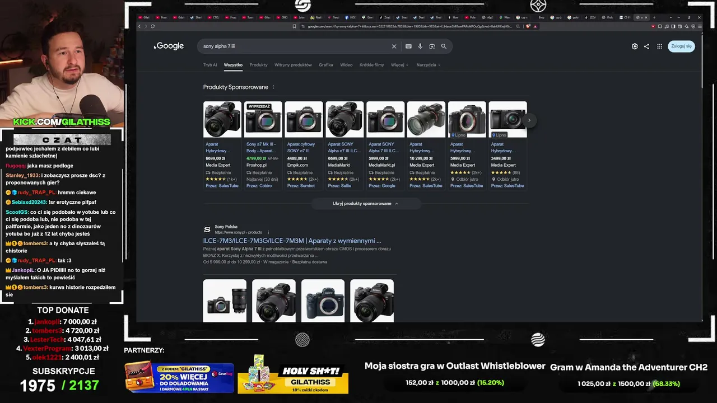Screen dimensions: 717x403
Task: Open the Krótkie filmy tab
Action: 372,65
